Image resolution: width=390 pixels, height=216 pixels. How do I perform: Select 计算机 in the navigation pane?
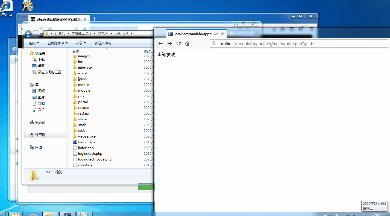40,135
